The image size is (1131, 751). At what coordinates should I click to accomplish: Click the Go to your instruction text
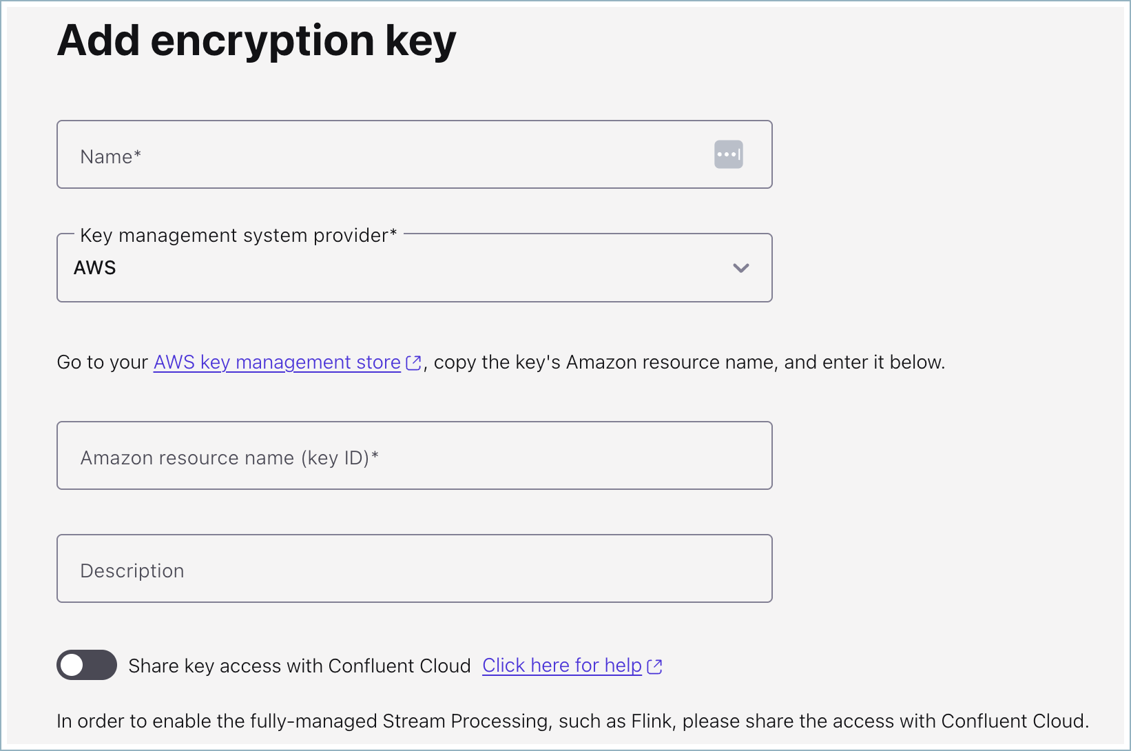(102, 362)
